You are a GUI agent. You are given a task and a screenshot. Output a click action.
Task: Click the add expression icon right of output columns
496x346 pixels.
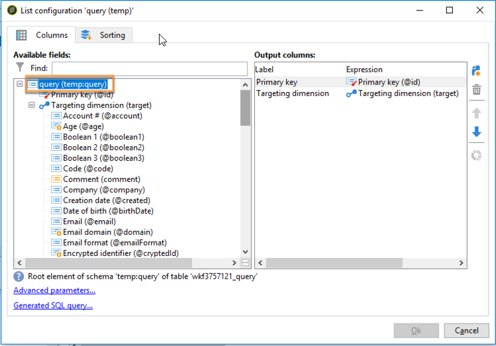coord(476,71)
